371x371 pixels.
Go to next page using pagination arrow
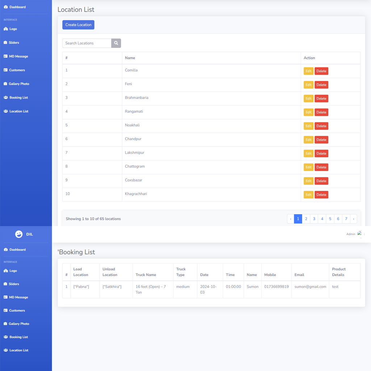pyautogui.click(x=354, y=219)
